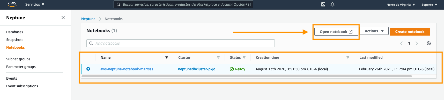Close the Neptune sidebar panel
Viewport: 444px width, 100px height.
pyautogui.click(x=63, y=18)
